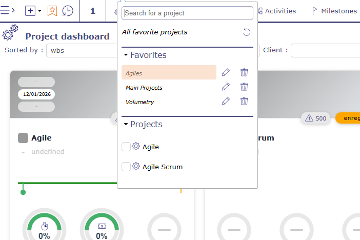The height and width of the screenshot is (240, 360).
Task: Select All favorite projects
Action: [154, 32]
